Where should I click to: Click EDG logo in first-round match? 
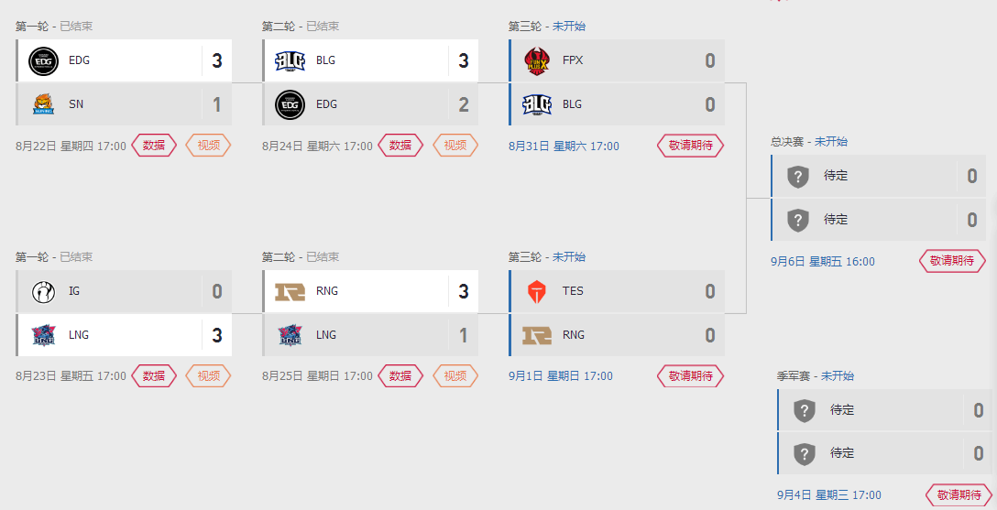43,61
